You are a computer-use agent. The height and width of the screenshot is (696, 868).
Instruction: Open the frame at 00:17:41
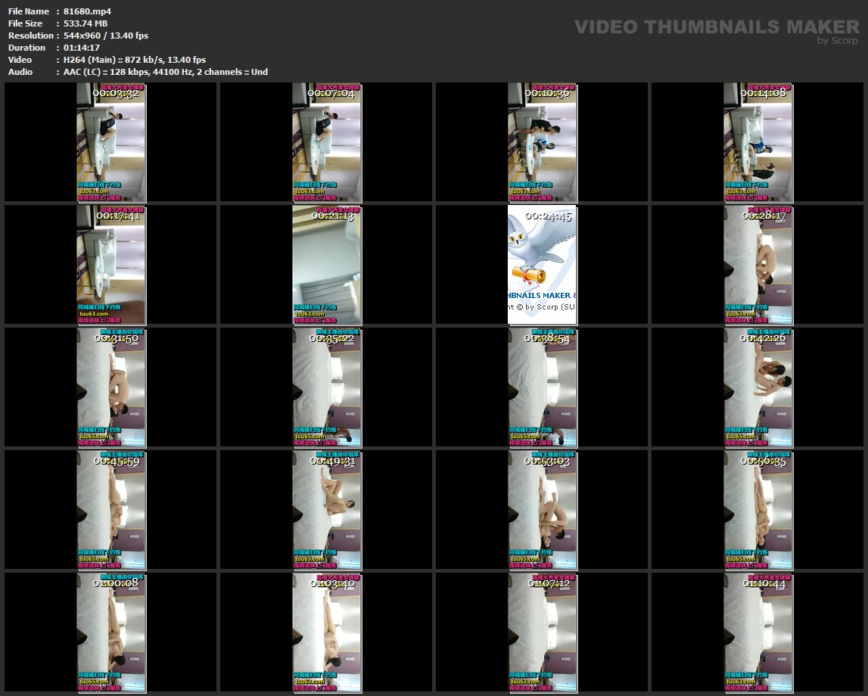tap(110, 265)
